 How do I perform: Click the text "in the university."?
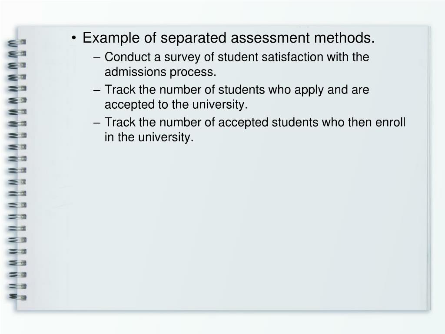(149, 137)
